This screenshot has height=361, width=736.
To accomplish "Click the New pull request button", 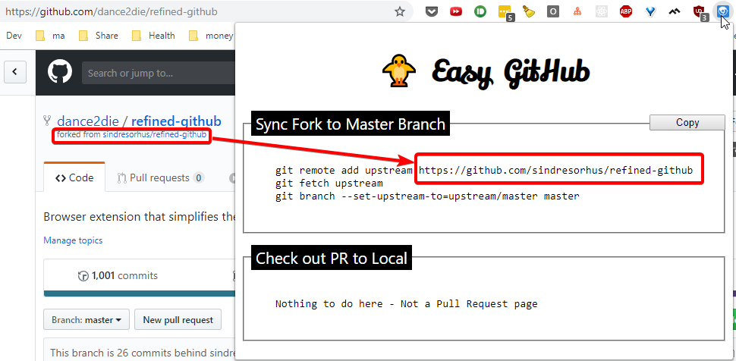I will click(178, 320).
